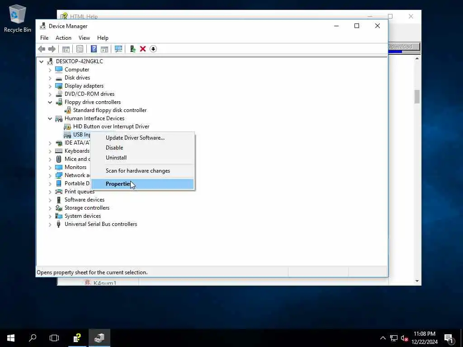This screenshot has width=463, height=347.
Task: Expand Universal Serial Bus controllers node
Action: [50, 224]
